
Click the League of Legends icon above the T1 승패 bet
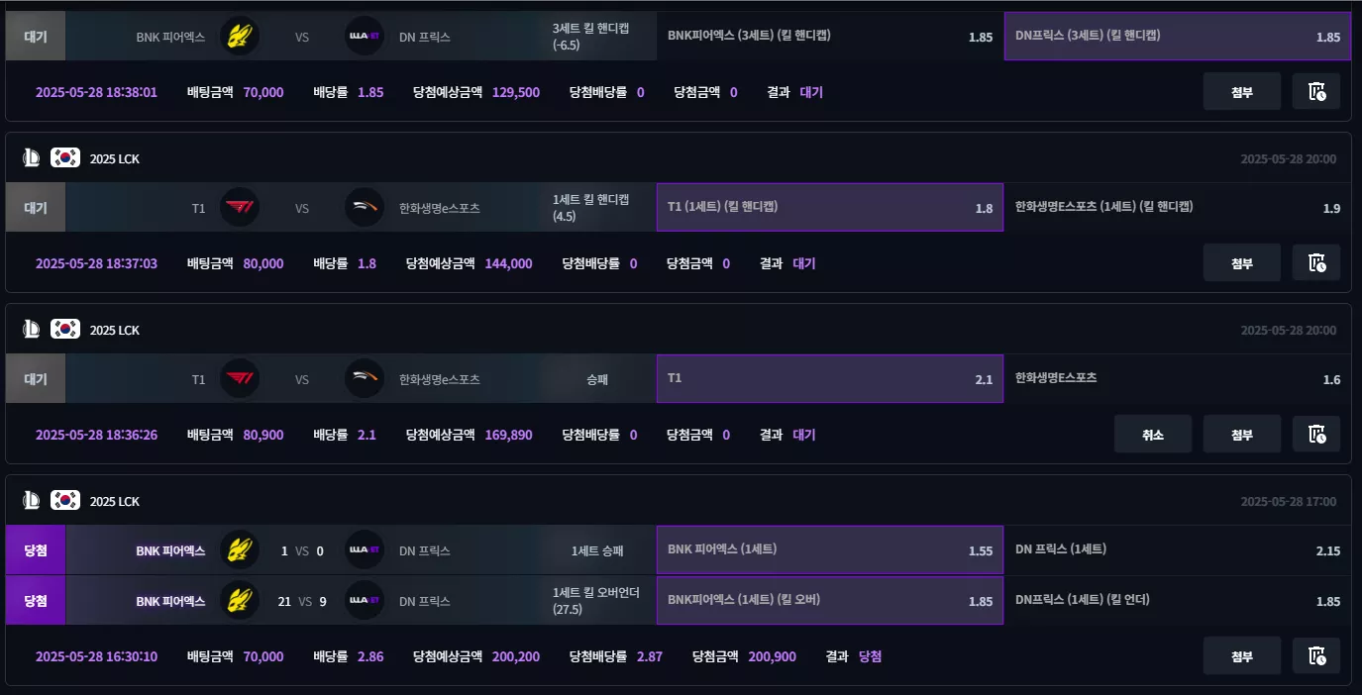coord(31,330)
